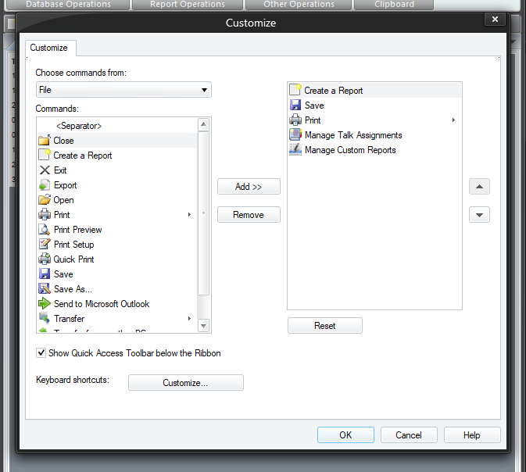This screenshot has width=526, height=472.
Task: Confirm with the OK button
Action: click(x=345, y=435)
